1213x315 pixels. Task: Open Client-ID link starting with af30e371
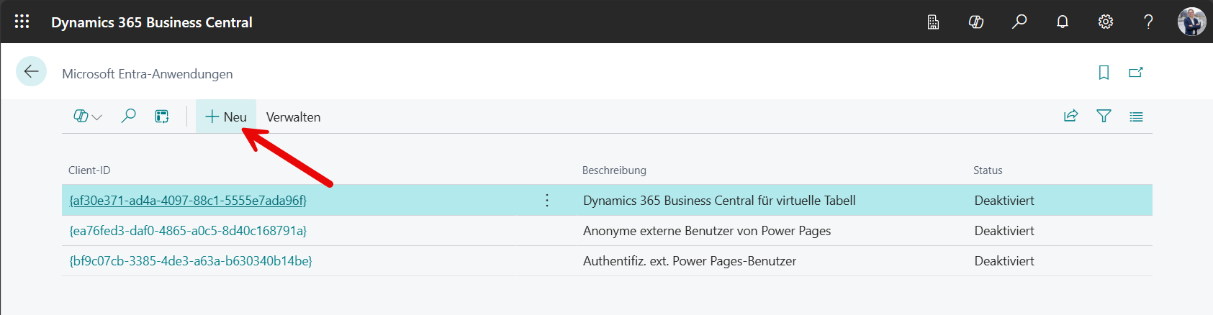[188, 201]
